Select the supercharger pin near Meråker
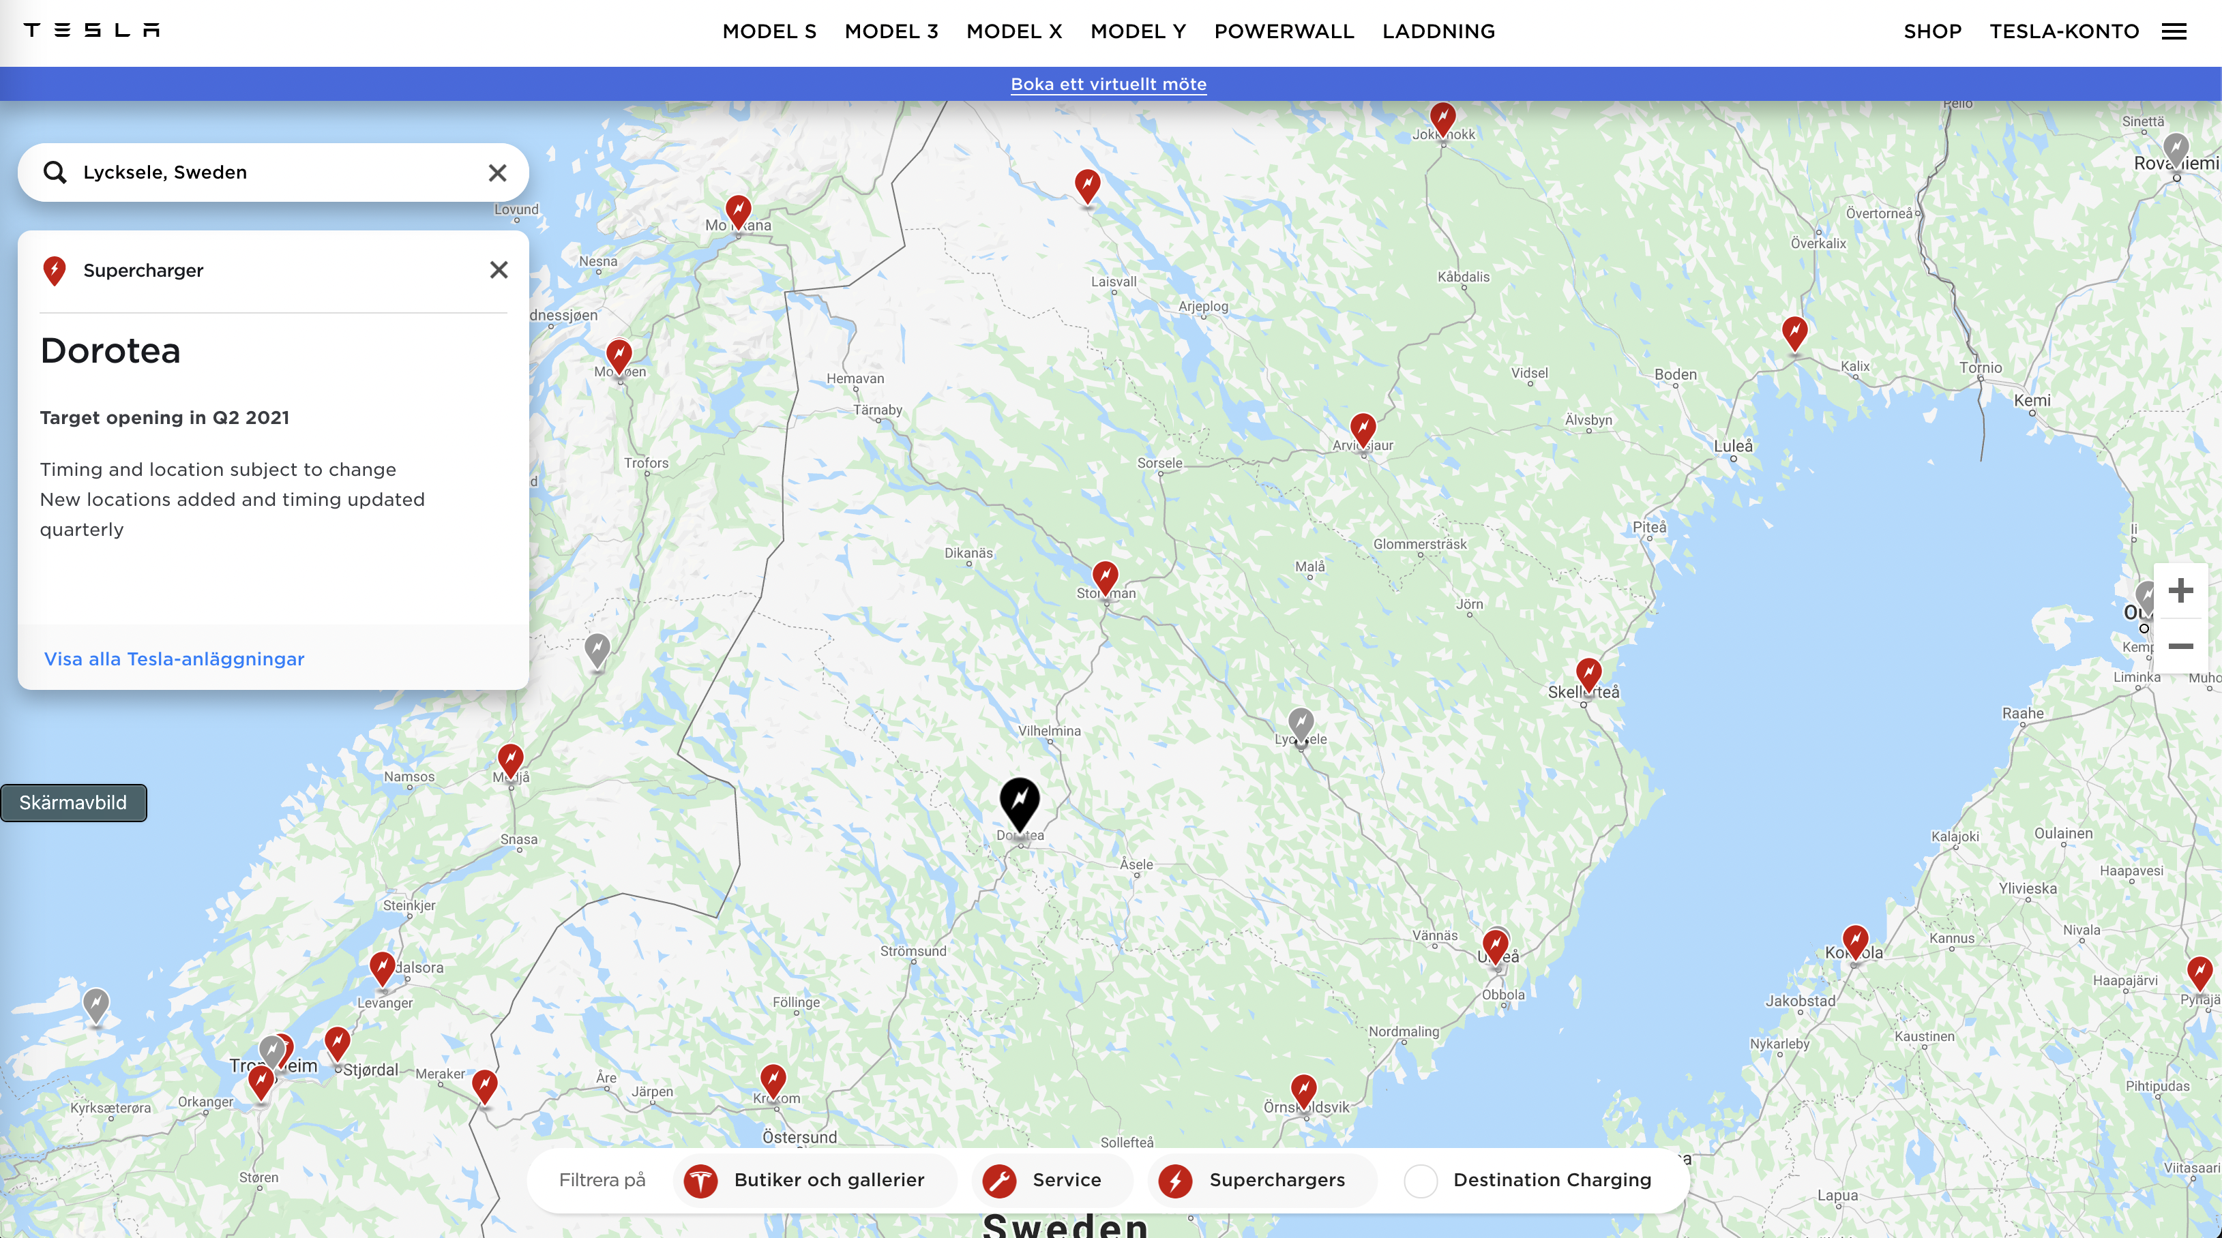The height and width of the screenshot is (1238, 2222). pyautogui.click(x=485, y=1086)
